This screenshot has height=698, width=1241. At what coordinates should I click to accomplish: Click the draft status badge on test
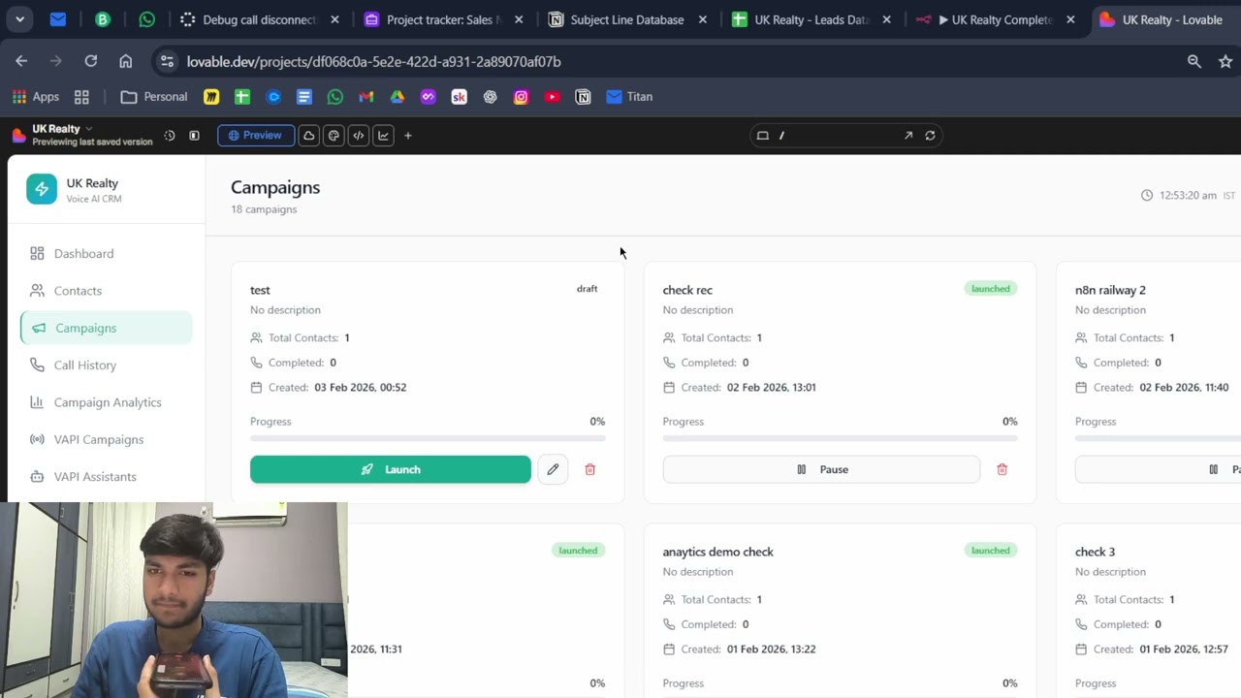[x=588, y=289]
